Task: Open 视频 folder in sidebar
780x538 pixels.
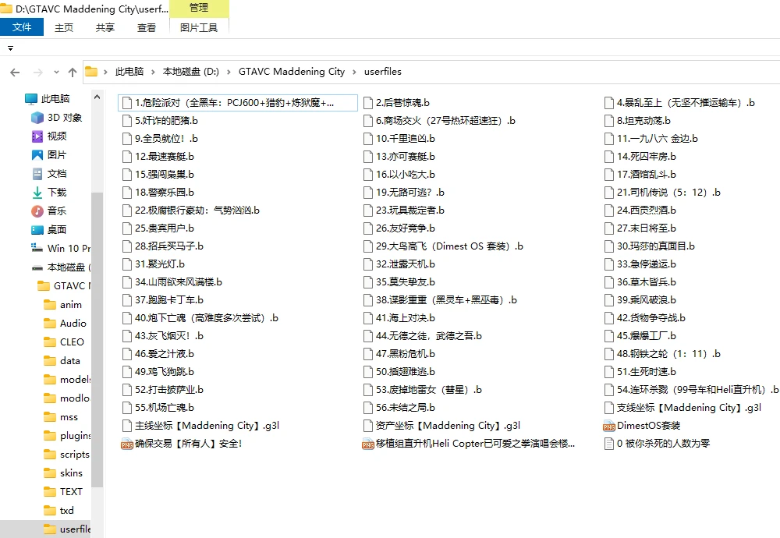Action: [x=48, y=136]
